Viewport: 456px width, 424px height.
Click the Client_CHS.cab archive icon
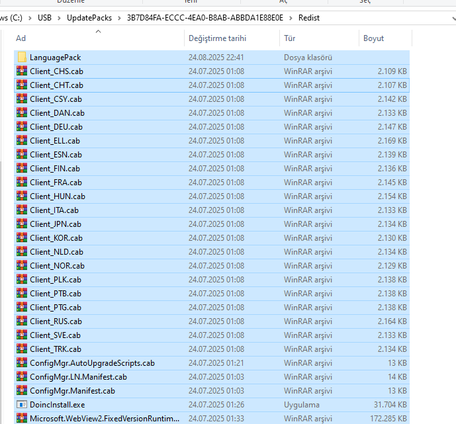coord(22,71)
